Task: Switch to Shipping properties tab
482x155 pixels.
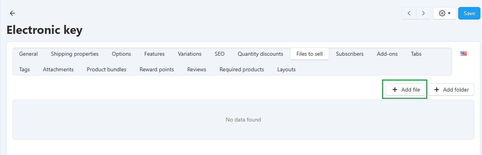Action: (x=75, y=54)
